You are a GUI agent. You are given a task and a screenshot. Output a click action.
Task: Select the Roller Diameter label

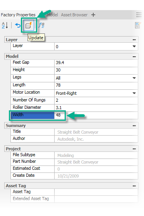[33, 108]
